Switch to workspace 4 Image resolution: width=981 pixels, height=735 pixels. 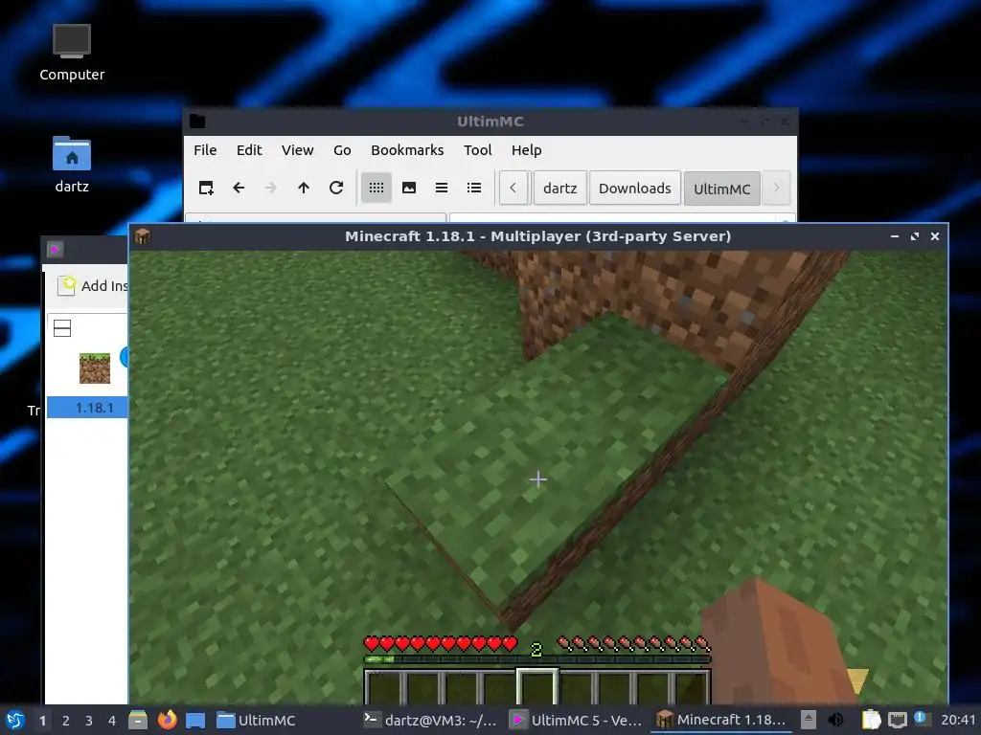coord(112,721)
